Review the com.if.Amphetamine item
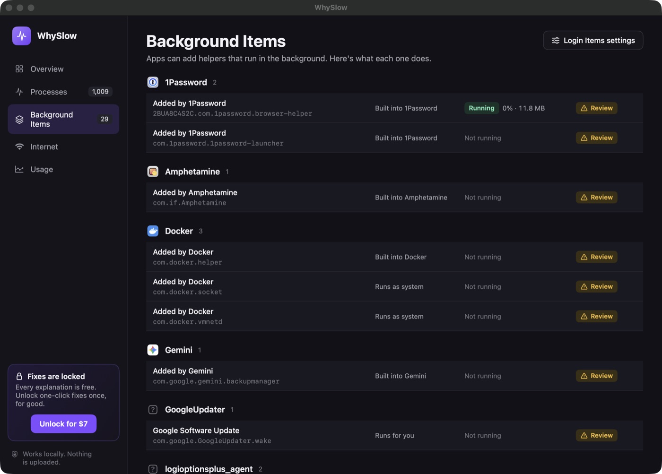 click(x=596, y=198)
